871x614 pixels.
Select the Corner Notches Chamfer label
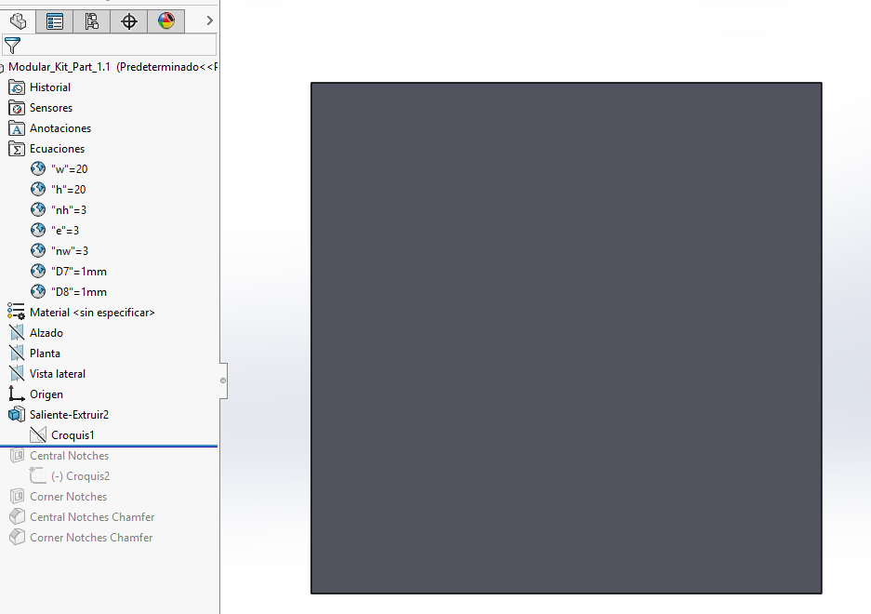coord(91,538)
